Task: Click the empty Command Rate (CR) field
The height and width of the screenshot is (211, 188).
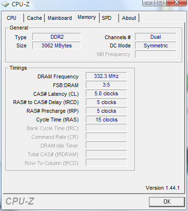Action: coord(107,137)
